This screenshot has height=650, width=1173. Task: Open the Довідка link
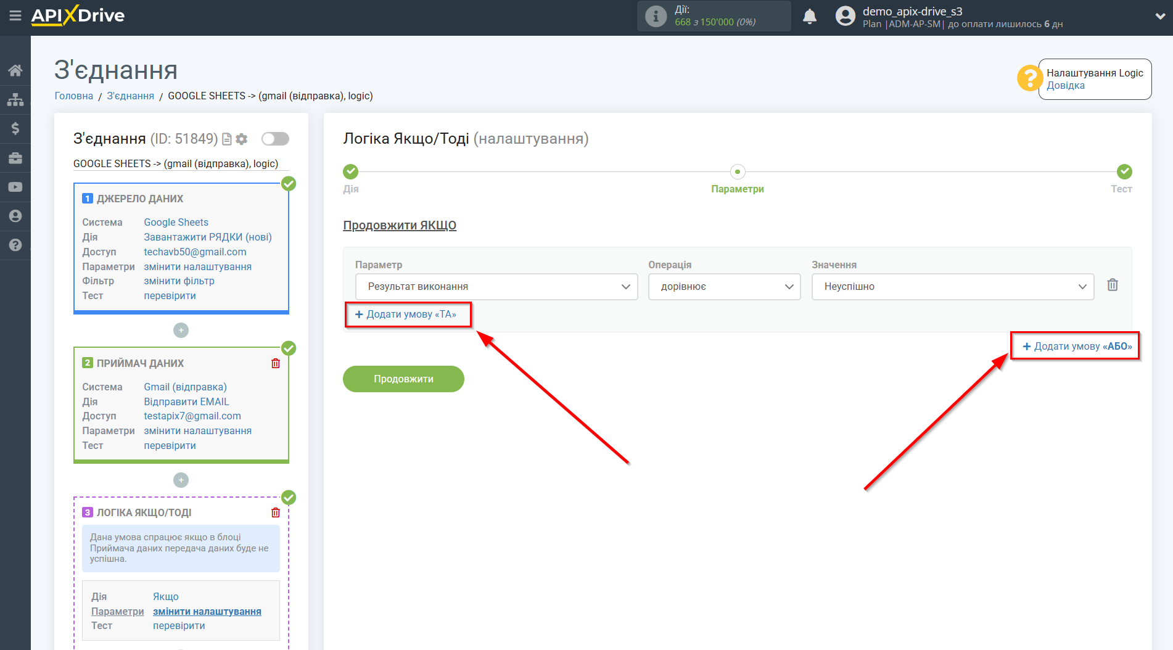coord(1065,86)
